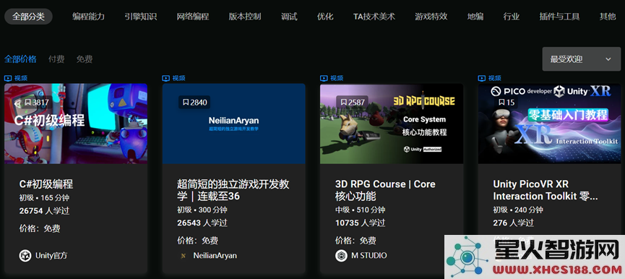625x279 pixels.
Task: Select the 行业 category
Action: pos(512,17)
